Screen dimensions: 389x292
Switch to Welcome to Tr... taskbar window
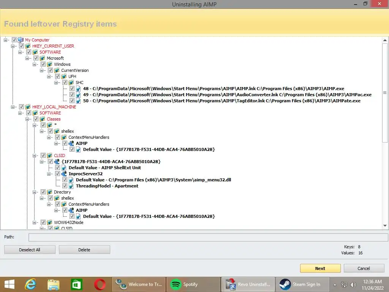coord(139,284)
